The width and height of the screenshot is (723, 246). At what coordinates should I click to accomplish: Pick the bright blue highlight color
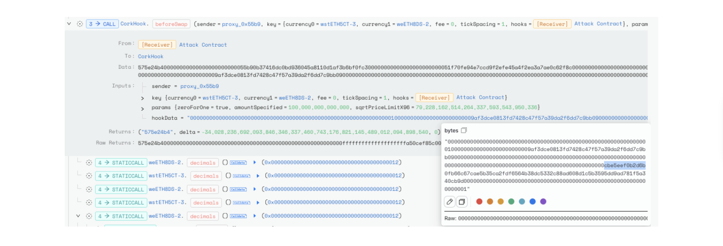[533, 202]
